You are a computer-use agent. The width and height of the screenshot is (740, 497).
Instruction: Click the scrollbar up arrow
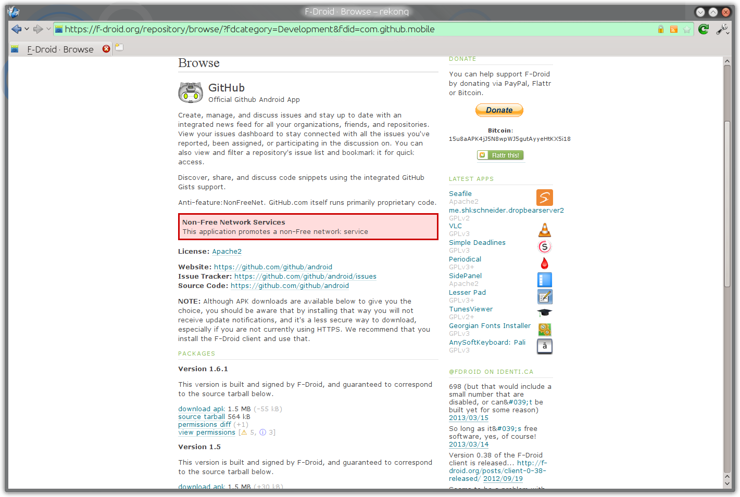pyautogui.click(x=727, y=61)
